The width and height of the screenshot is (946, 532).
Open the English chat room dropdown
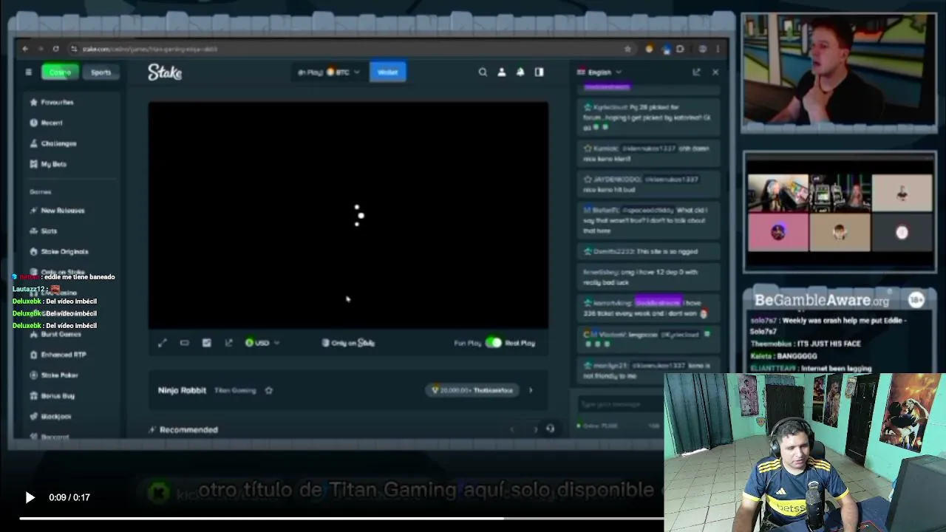[x=599, y=72]
